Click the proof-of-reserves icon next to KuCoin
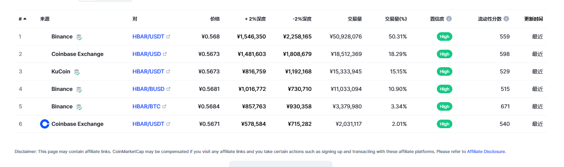This screenshot has width=564, height=167. point(77,72)
